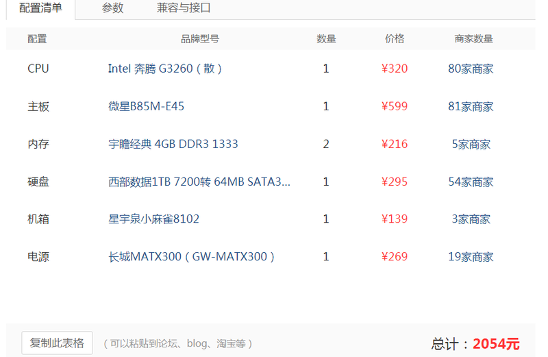
Task: View 80家商家 for the CPU
Action: (x=471, y=69)
